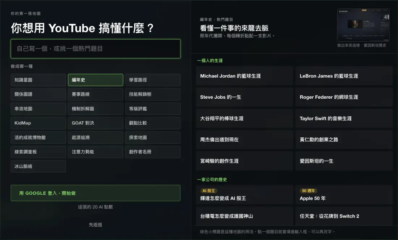This screenshot has height=240, width=398.
Task: Select the 技能解鎖樹 map type
Action: 153,94
